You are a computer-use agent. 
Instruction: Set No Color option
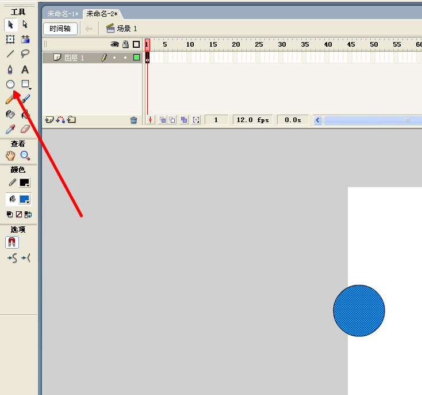(x=19, y=214)
